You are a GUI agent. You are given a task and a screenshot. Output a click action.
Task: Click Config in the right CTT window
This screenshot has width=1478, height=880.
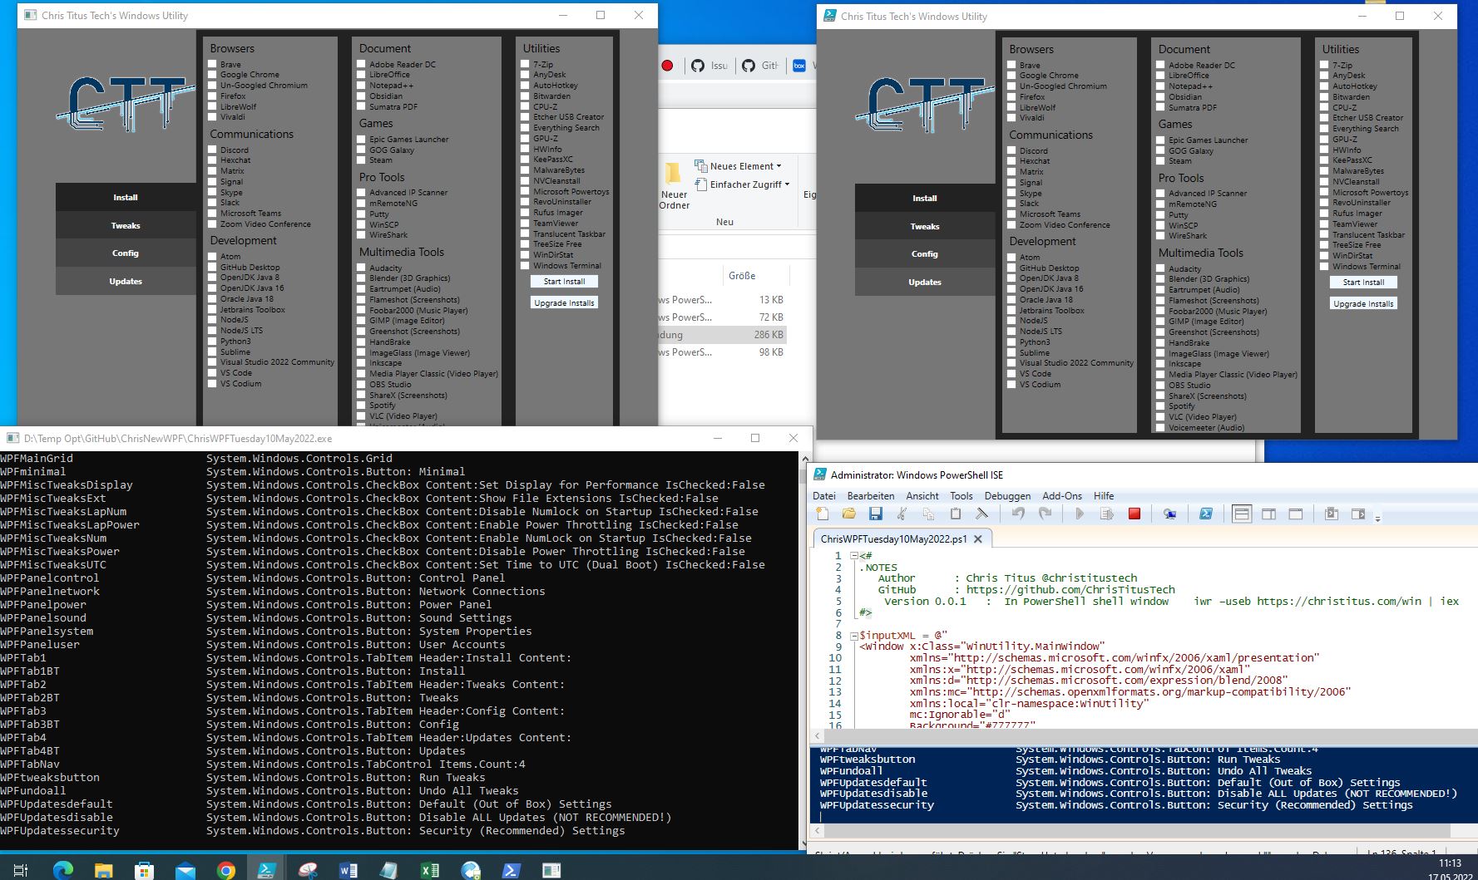point(925,253)
